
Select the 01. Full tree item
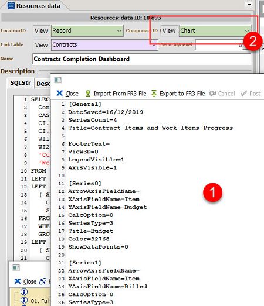[x=40, y=301]
